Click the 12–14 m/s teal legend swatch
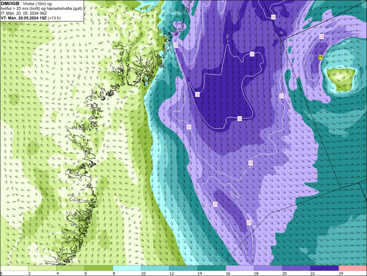 coord(183,268)
